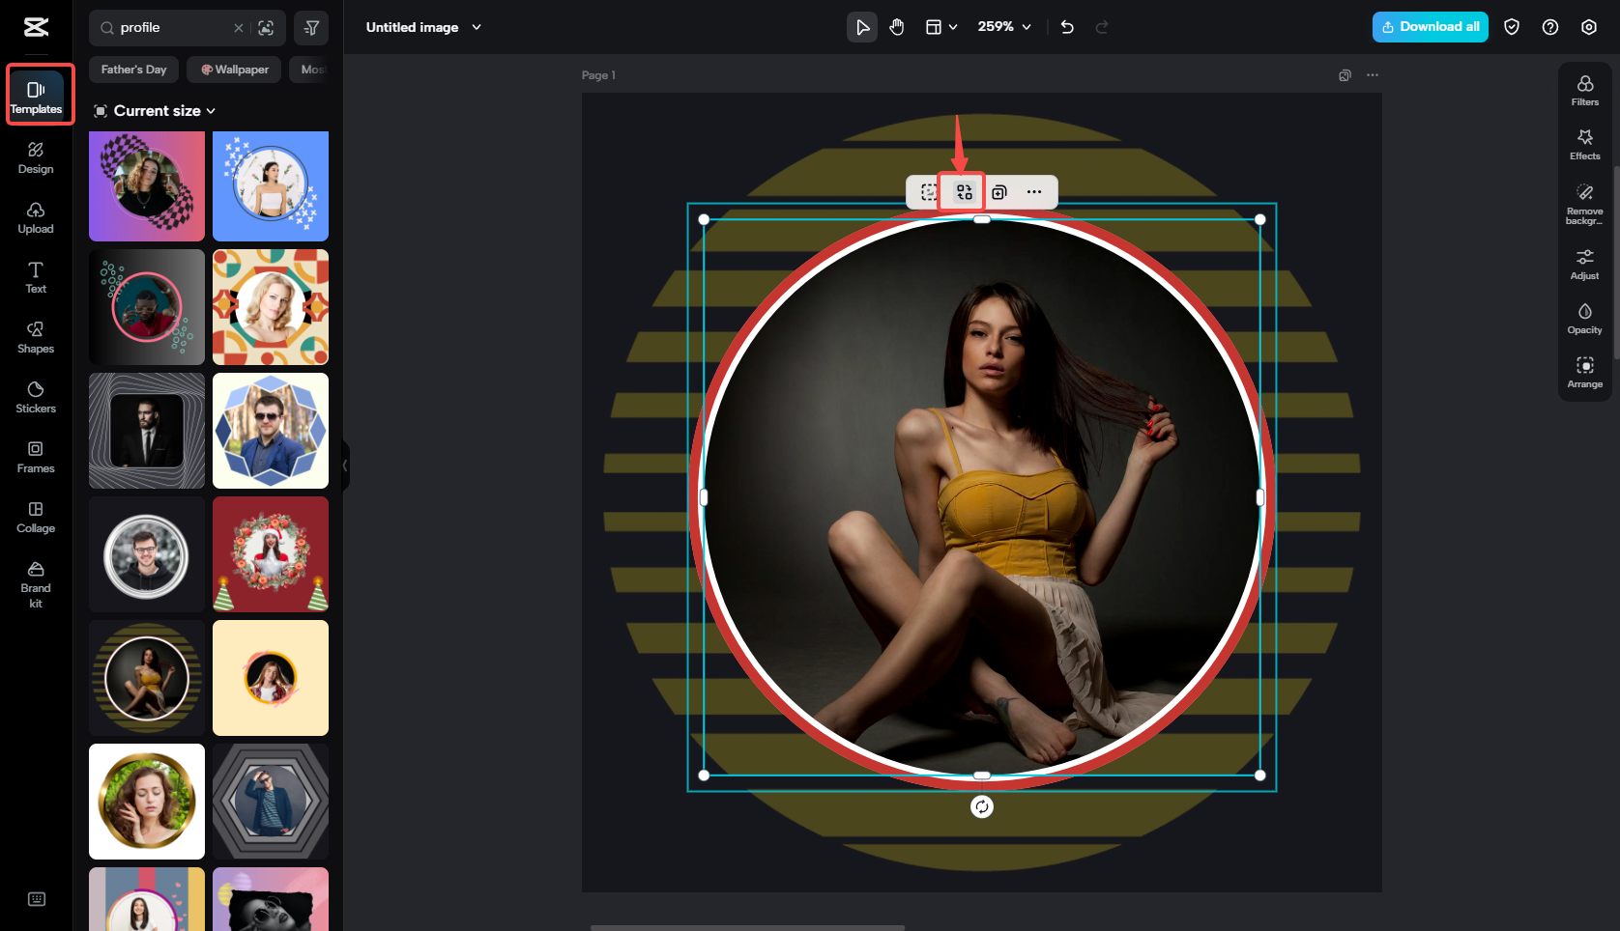This screenshot has height=931, width=1620.
Task: Select the hand pan tool
Action: (x=897, y=27)
